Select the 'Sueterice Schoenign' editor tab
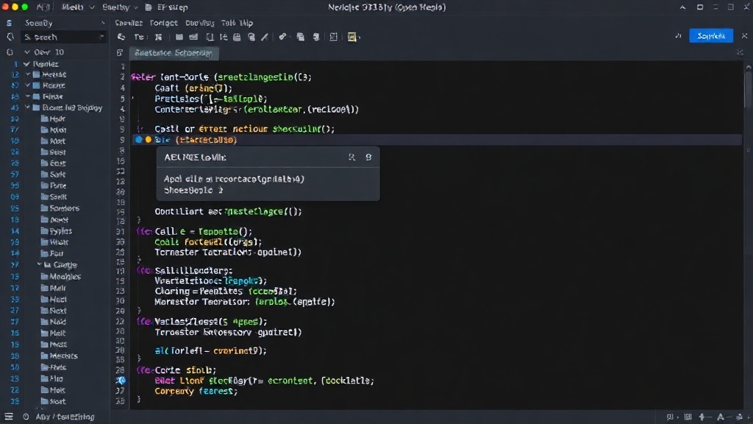The width and height of the screenshot is (753, 424). tap(174, 53)
